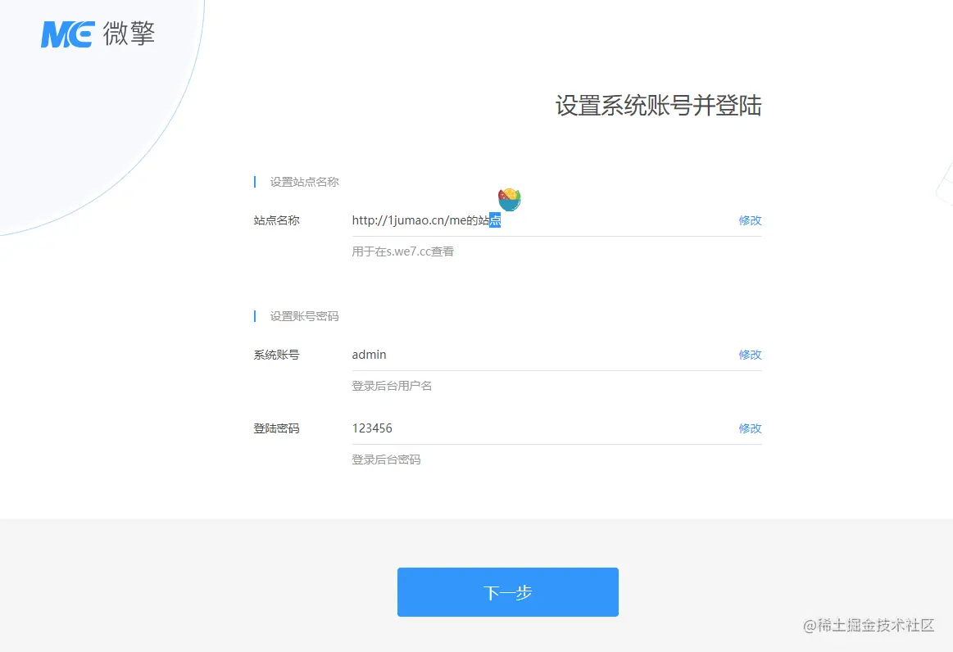The image size is (953, 652).
Task: Click the 设置站点名称 section label
Action: [305, 182]
